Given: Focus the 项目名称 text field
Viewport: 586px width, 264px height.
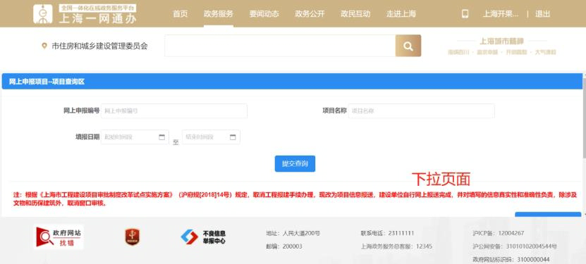Looking at the screenshot, I should point(421,111).
